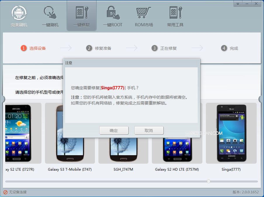Open the 完美刷机 Android icon
Screen dimensions: 264x197
19,13
